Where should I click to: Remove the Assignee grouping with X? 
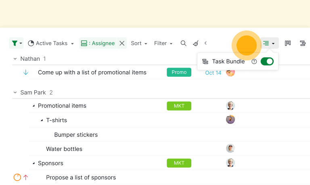click(x=122, y=43)
